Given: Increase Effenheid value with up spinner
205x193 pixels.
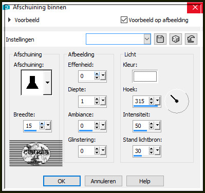Looking at the screenshot, I should pos(97,74).
